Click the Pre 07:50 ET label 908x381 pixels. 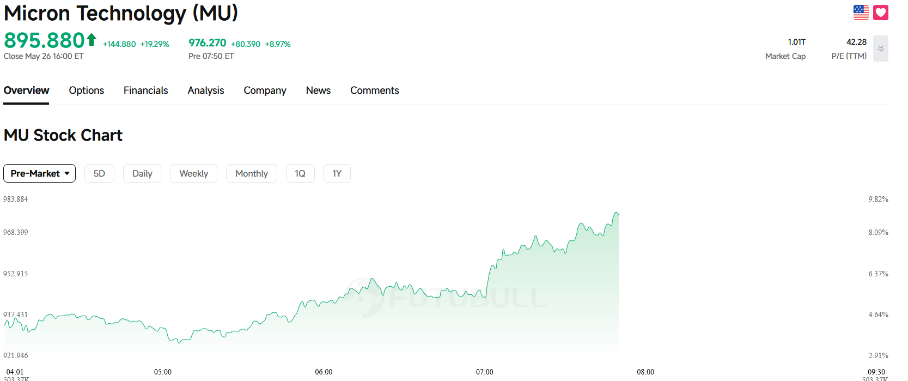click(x=211, y=56)
